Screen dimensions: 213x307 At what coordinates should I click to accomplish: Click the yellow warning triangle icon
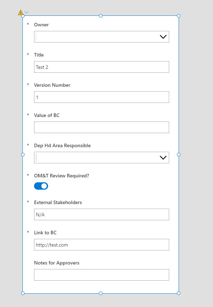(x=21, y=12)
